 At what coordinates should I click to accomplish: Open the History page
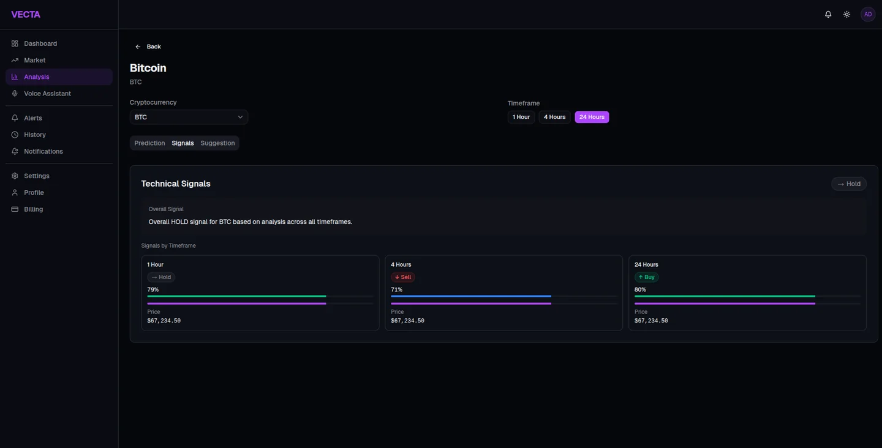pyautogui.click(x=59, y=135)
